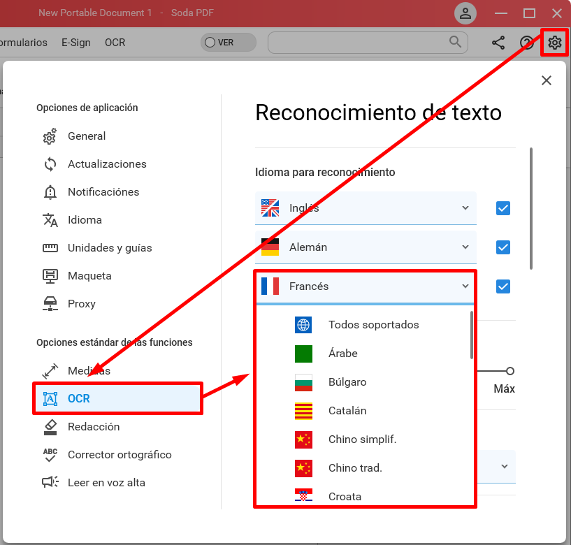The height and width of the screenshot is (545, 571).
Task: Toggle the VER mode switch
Action: 229,43
